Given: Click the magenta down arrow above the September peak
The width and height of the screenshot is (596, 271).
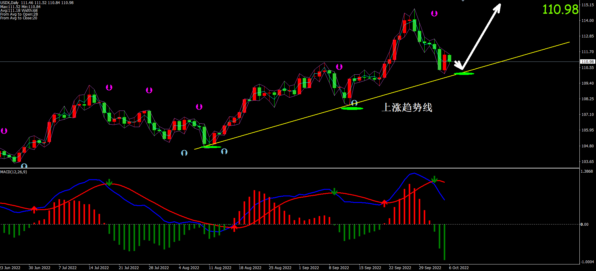Looking at the screenshot, I should point(434,13).
